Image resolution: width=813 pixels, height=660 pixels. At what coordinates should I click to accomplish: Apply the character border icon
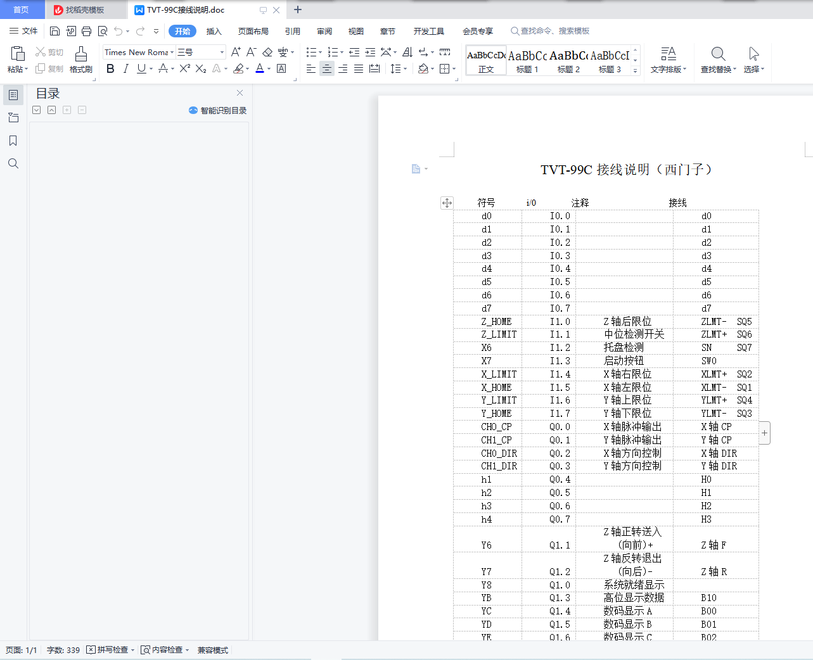pyautogui.click(x=281, y=68)
